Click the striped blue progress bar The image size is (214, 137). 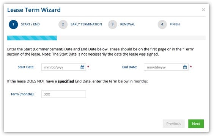(32, 38)
